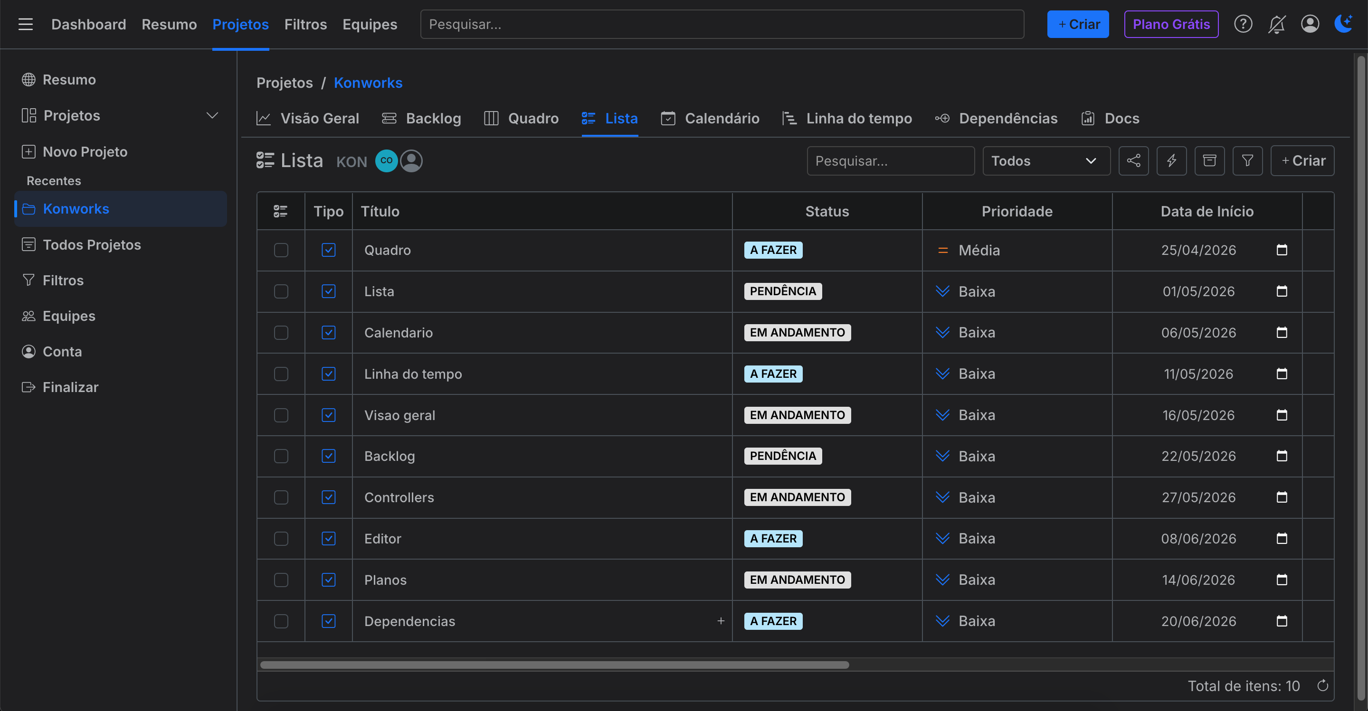This screenshot has width=1368, height=711.
Task: Check the Calendario row selection checkbox
Action: coord(280,333)
